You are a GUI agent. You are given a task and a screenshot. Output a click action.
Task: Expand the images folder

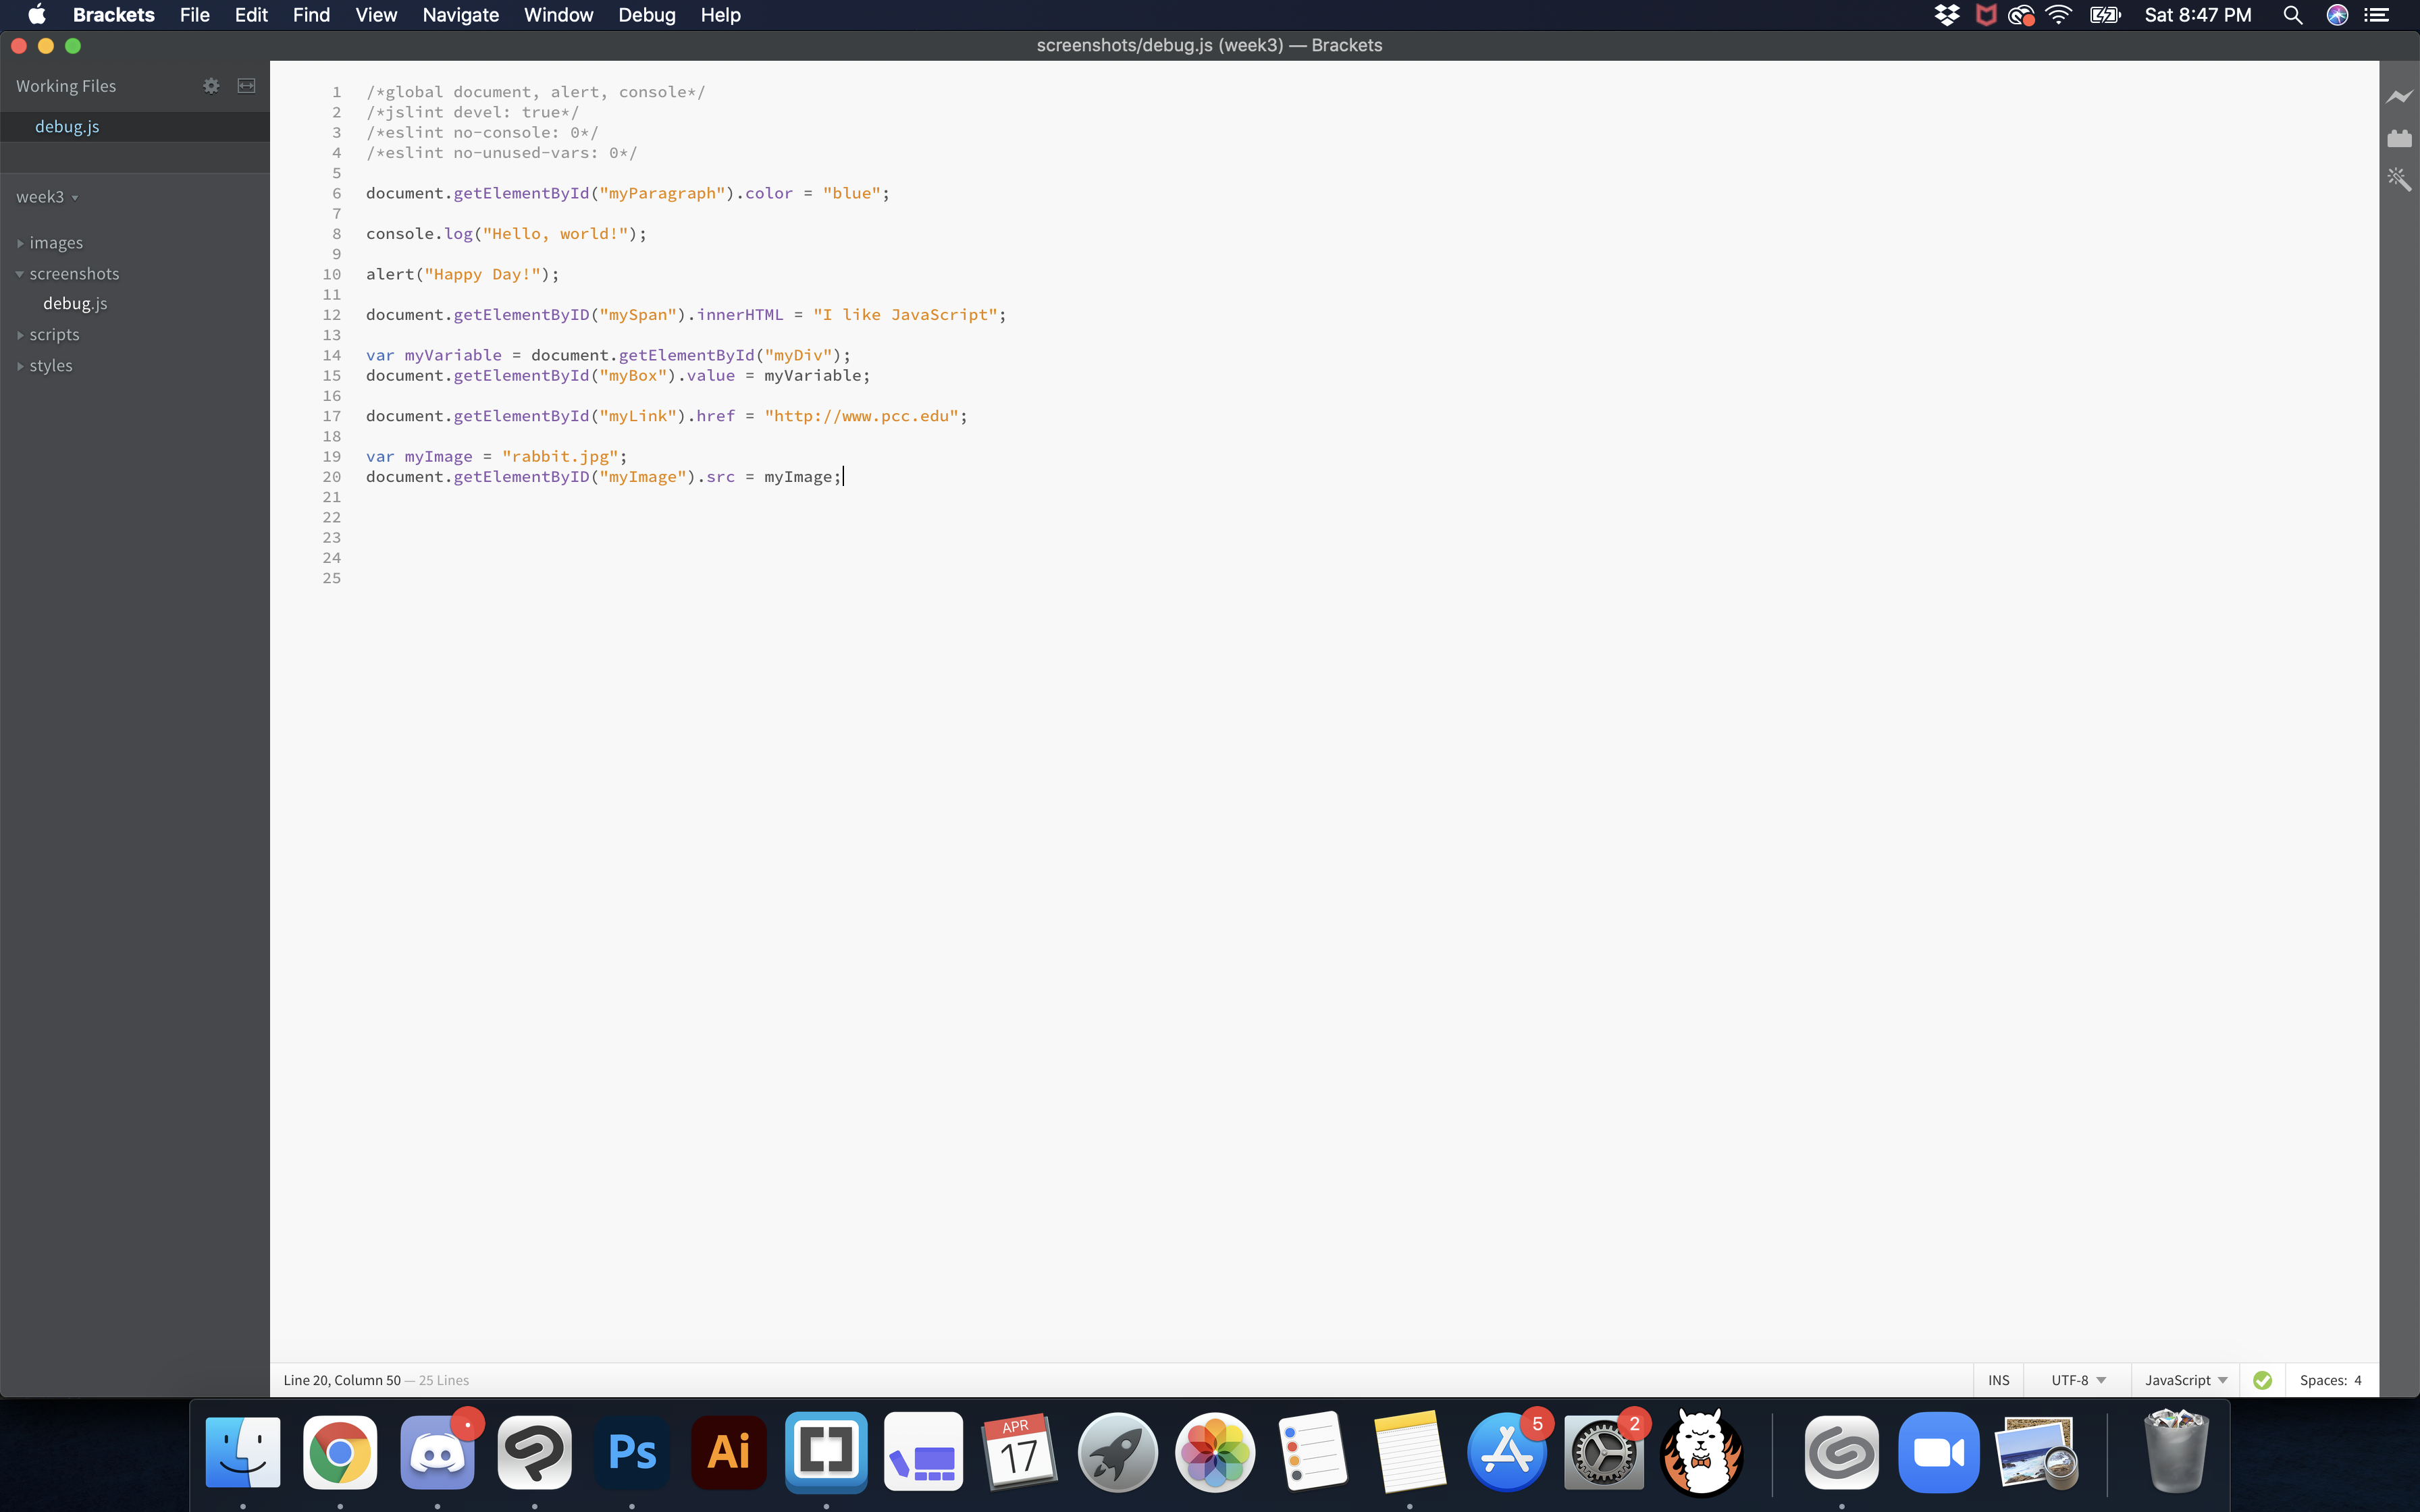coord(56,243)
